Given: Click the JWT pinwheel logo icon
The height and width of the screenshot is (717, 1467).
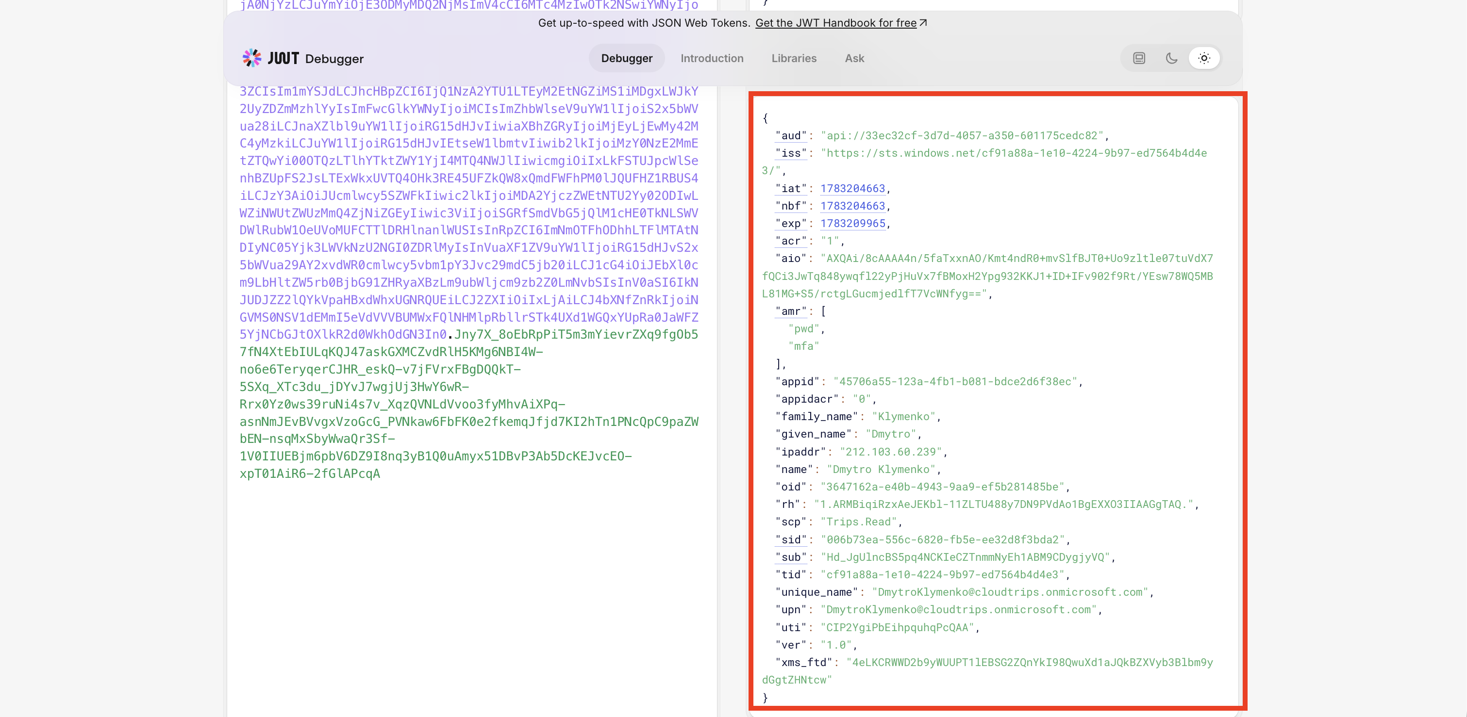Looking at the screenshot, I should [x=252, y=58].
